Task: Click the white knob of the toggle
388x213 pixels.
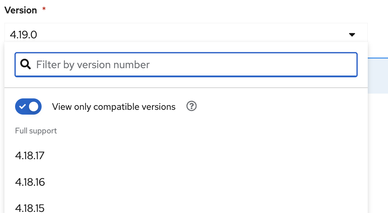Action: pyautogui.click(x=34, y=106)
